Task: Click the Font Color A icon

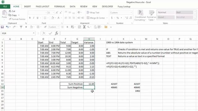Action: coord(58,18)
